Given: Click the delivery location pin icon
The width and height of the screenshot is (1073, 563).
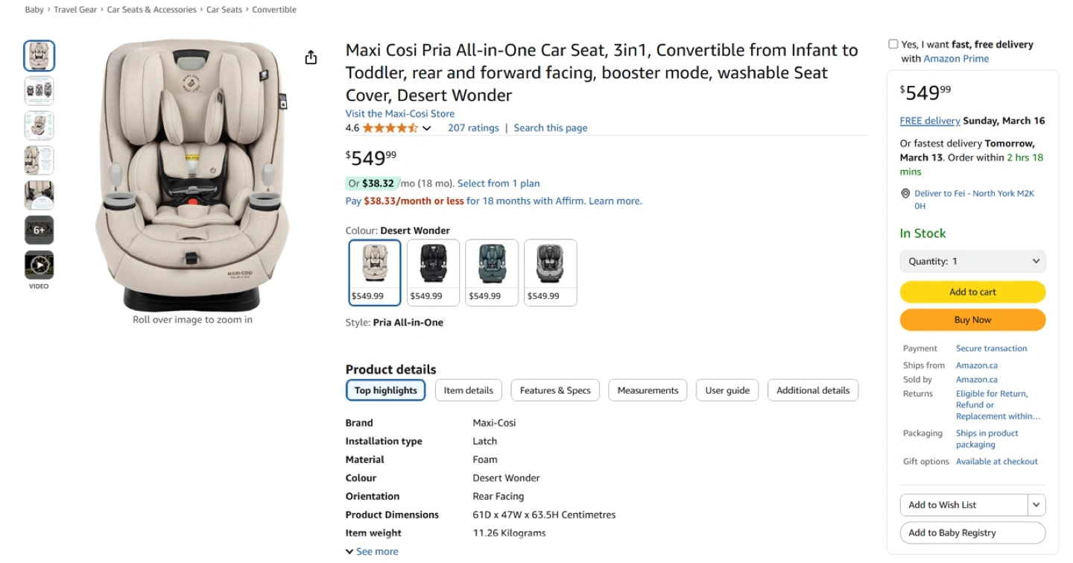Looking at the screenshot, I should click(905, 194).
